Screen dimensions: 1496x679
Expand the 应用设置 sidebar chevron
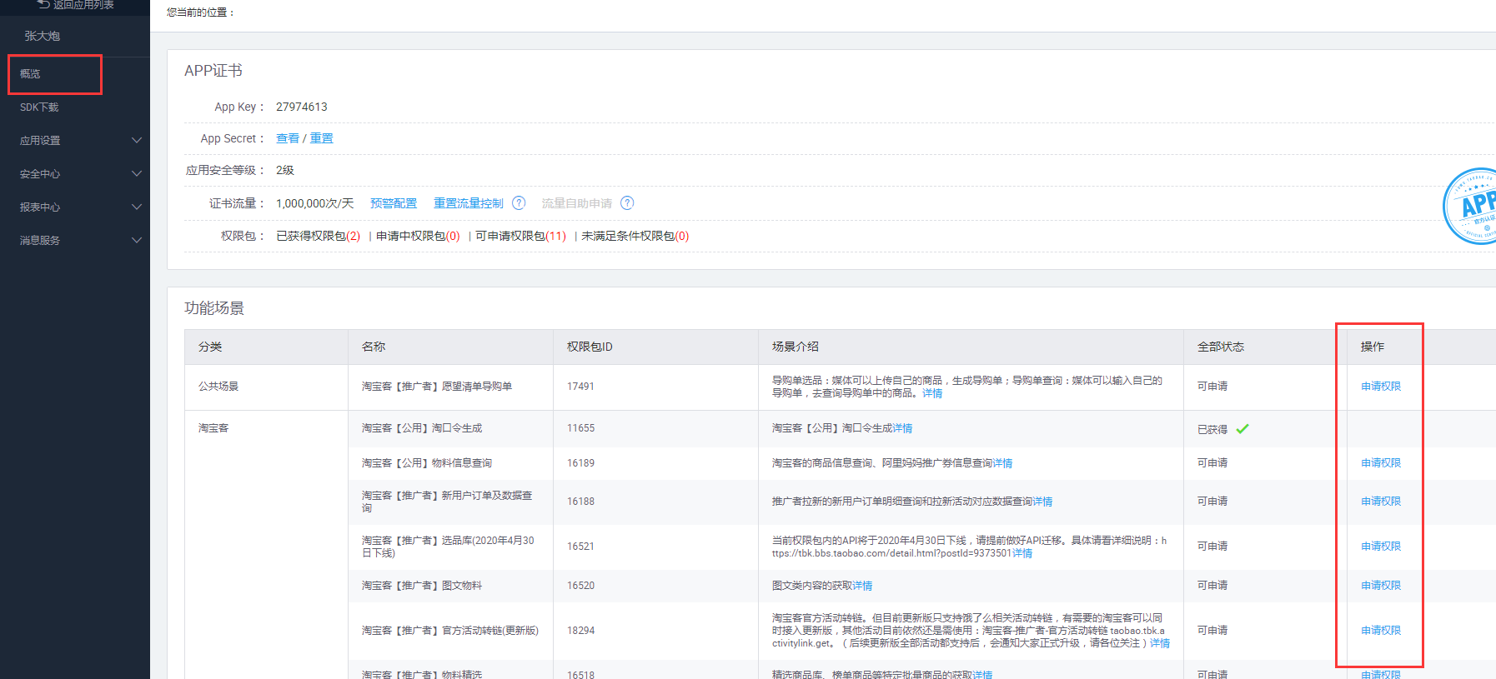coord(137,140)
